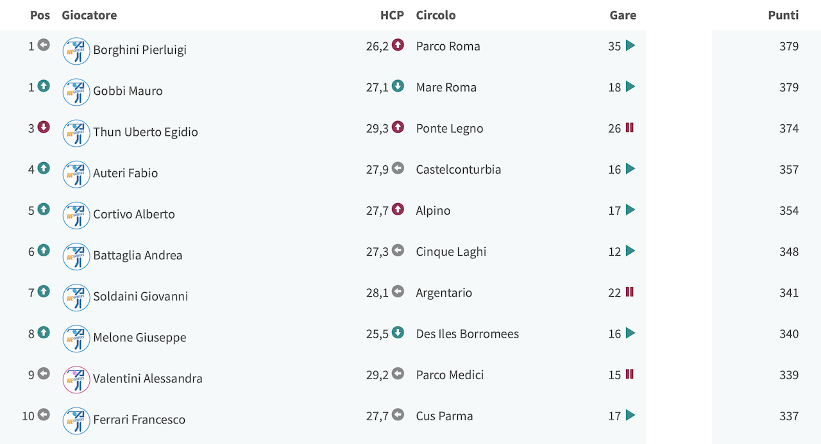Expand races with play arrow for Borghini Pierluigi
Image resolution: width=821 pixels, height=444 pixels.
click(631, 45)
